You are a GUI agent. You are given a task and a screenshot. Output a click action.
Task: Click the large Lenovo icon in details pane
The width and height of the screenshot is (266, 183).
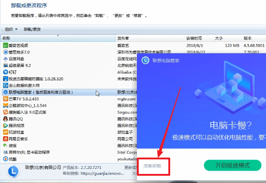pyautogui.click(x=13, y=172)
